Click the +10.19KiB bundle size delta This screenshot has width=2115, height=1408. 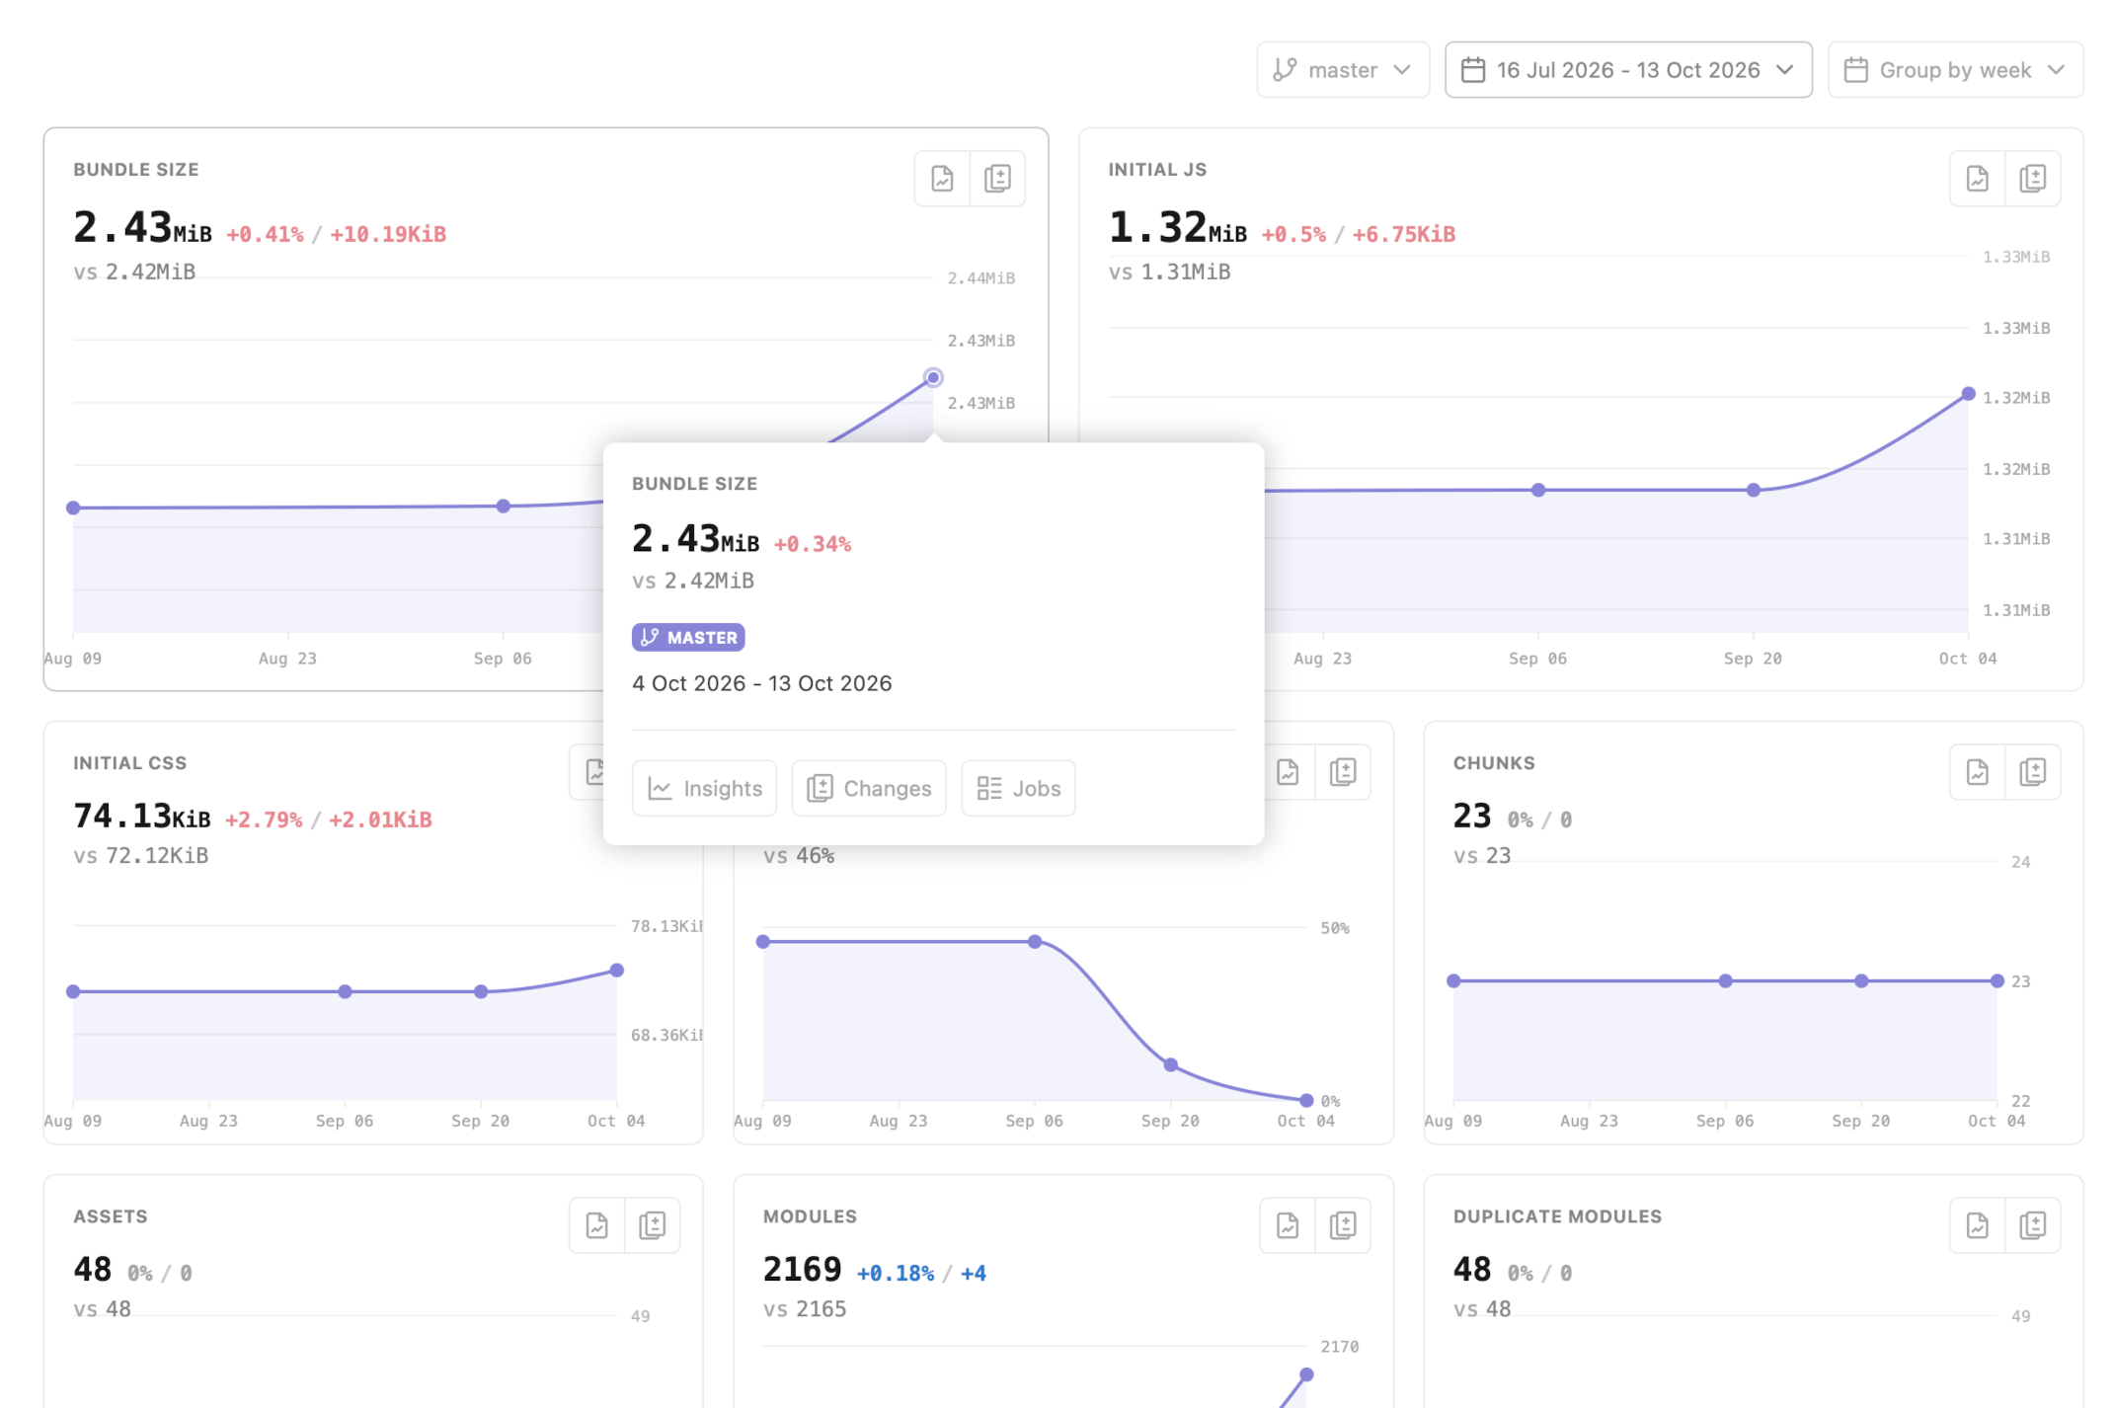coord(388,234)
